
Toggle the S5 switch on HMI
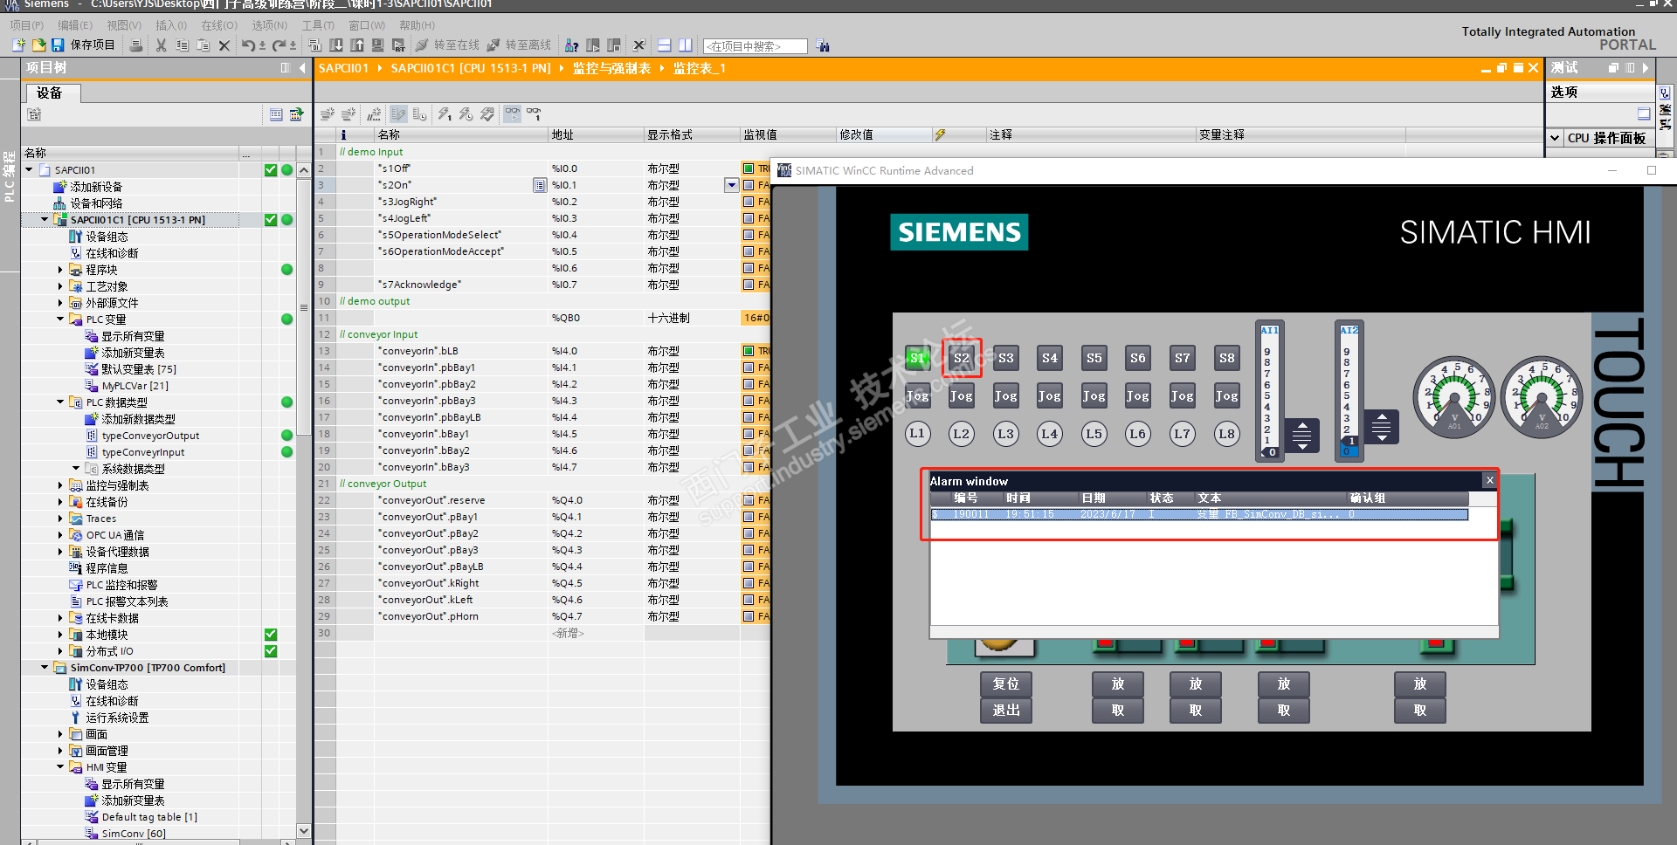(x=1094, y=358)
